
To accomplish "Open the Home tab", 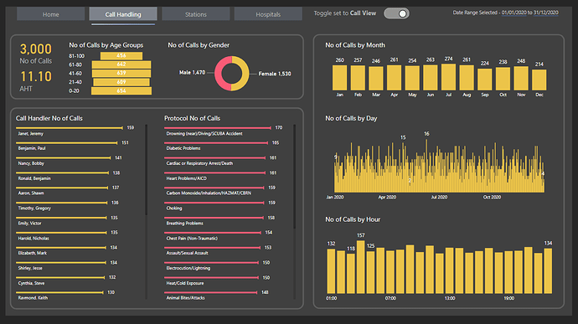I will pos(50,14).
